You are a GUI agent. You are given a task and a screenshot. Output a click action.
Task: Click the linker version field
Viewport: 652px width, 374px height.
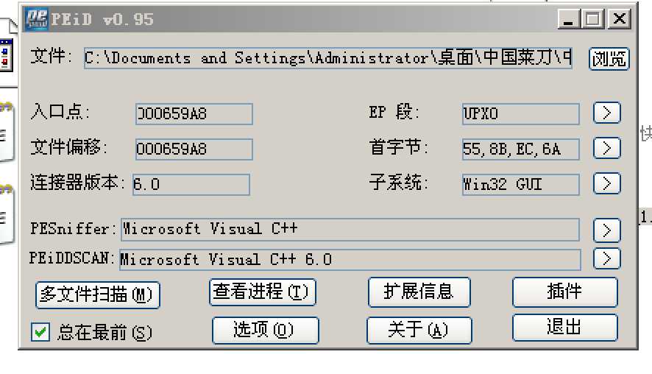(x=191, y=184)
